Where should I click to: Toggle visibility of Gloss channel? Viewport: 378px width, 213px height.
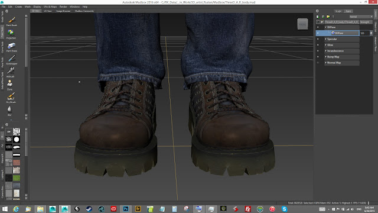point(318,45)
